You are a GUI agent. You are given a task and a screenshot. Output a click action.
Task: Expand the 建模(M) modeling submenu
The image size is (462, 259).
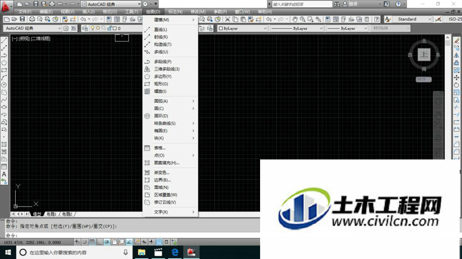pos(170,20)
